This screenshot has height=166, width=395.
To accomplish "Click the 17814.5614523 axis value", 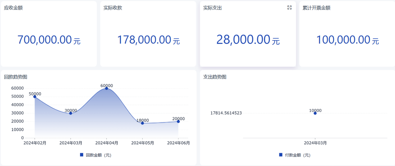I will (226, 113).
